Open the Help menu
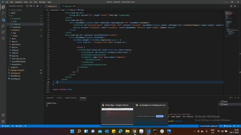 (x=49, y=2)
